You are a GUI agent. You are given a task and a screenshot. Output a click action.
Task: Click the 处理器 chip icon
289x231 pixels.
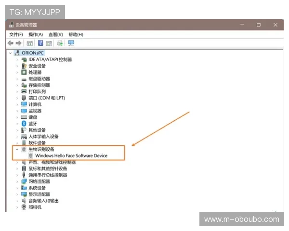pyautogui.click(x=24, y=72)
